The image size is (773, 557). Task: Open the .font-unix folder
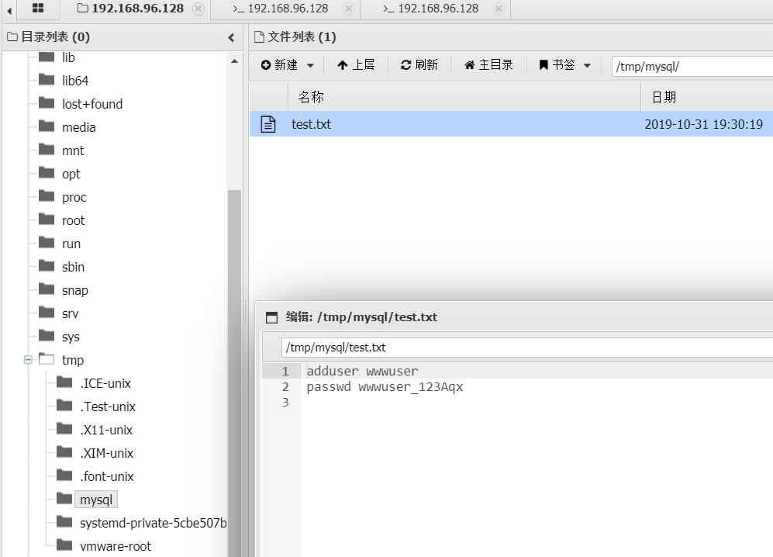107,476
